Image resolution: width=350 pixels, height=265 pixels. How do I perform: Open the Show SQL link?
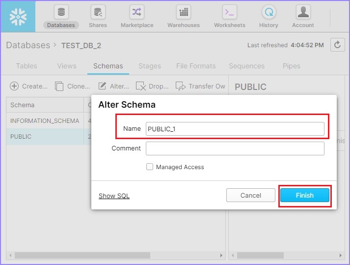[x=114, y=196]
